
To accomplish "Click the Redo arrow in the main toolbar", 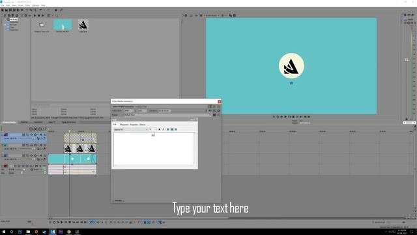I will coord(48,10).
